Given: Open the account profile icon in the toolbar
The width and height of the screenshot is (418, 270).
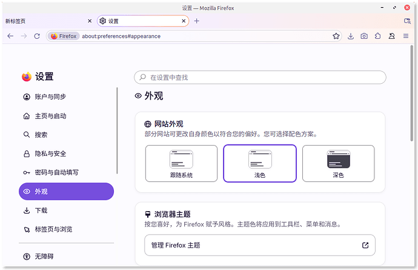Looking at the screenshot, I should point(391,36).
